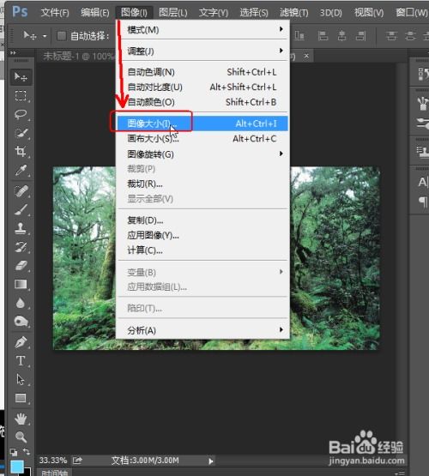The height and width of the screenshot is (476, 429).
Task: Open the 图层(L) menu
Action: pyautogui.click(x=173, y=13)
